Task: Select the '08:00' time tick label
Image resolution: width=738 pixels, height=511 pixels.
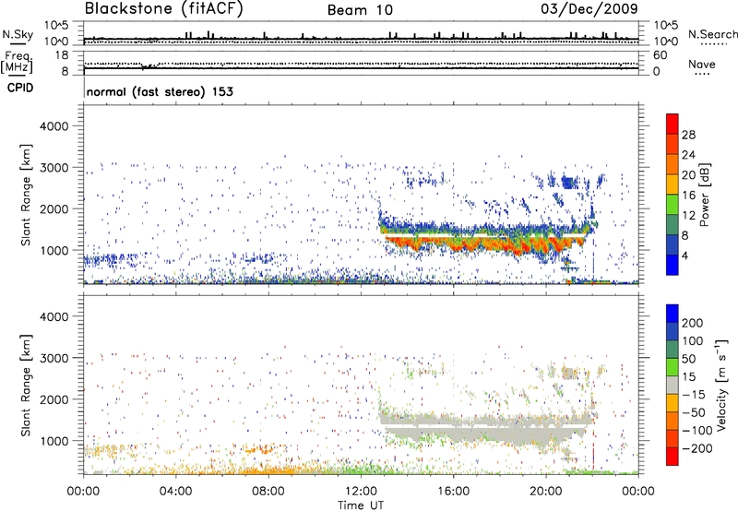Action: tap(268, 492)
